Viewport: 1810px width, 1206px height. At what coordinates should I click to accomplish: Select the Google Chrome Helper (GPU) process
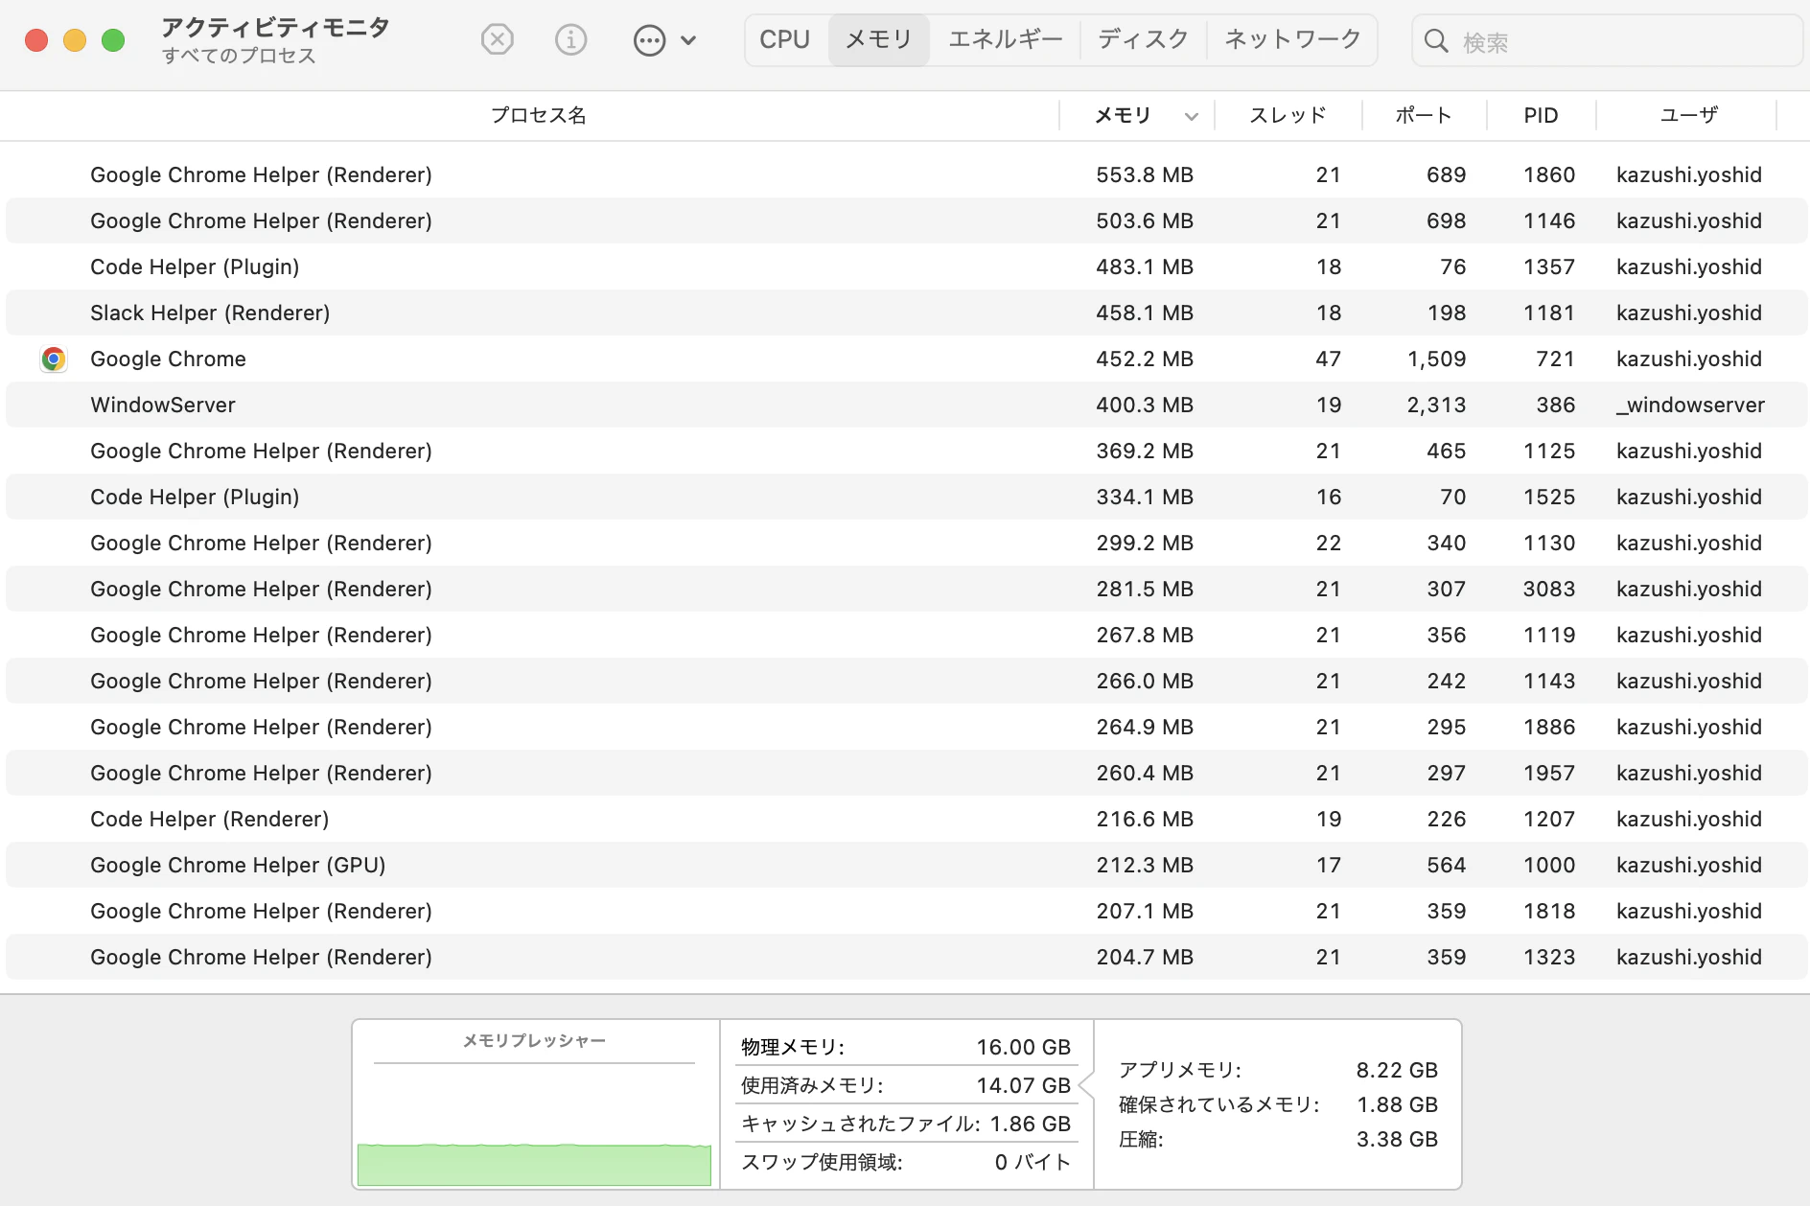pos(907,865)
